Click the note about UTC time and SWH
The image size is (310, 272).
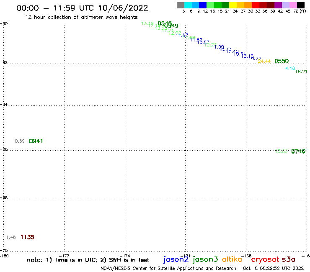(88, 260)
